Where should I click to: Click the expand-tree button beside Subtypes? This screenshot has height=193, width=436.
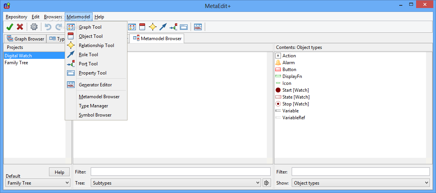pyautogui.click(x=267, y=183)
